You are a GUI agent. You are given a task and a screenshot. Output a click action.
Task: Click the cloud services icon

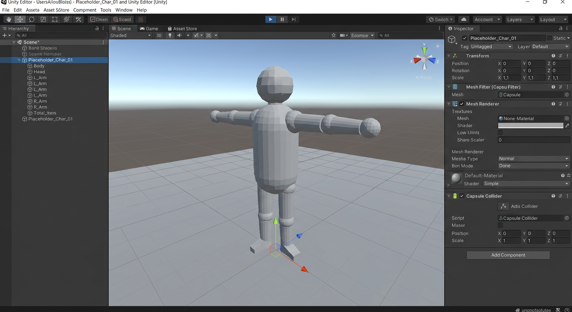(464, 19)
